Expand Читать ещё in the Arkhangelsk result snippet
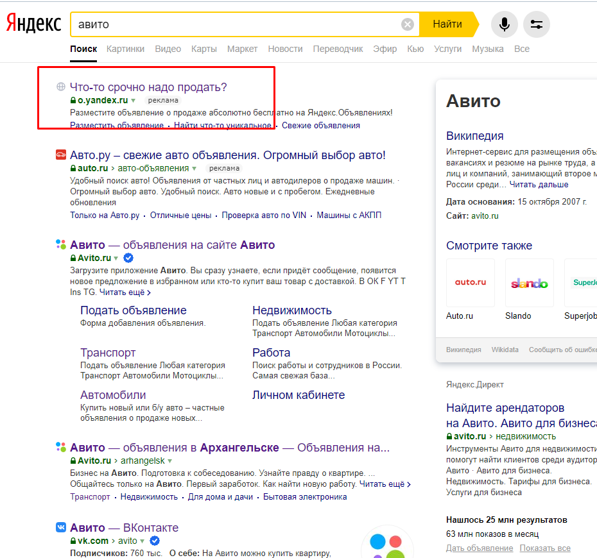The image size is (597, 558). [385, 484]
